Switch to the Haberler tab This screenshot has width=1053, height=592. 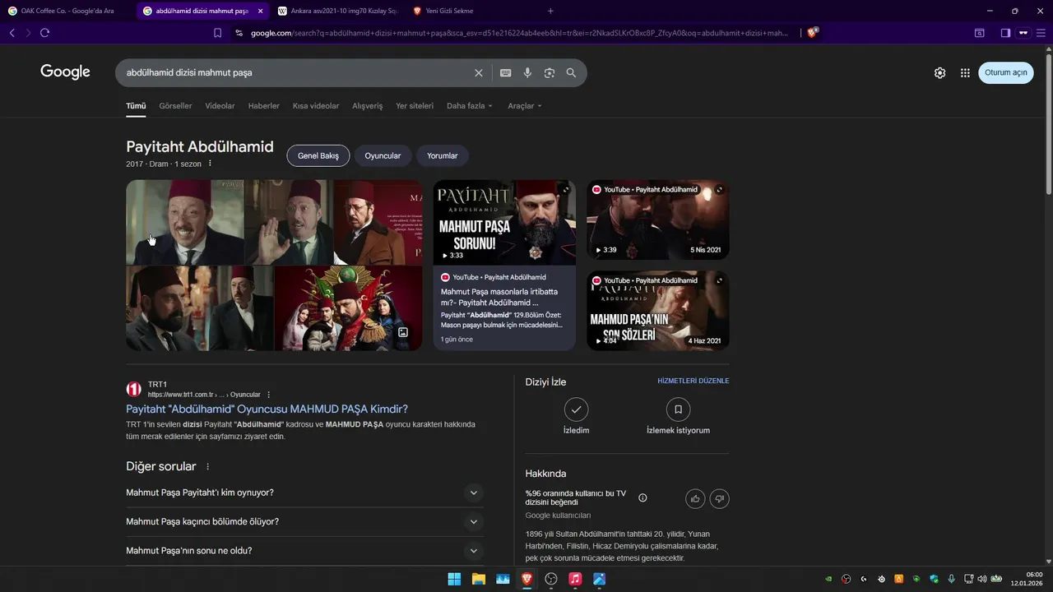(x=264, y=106)
